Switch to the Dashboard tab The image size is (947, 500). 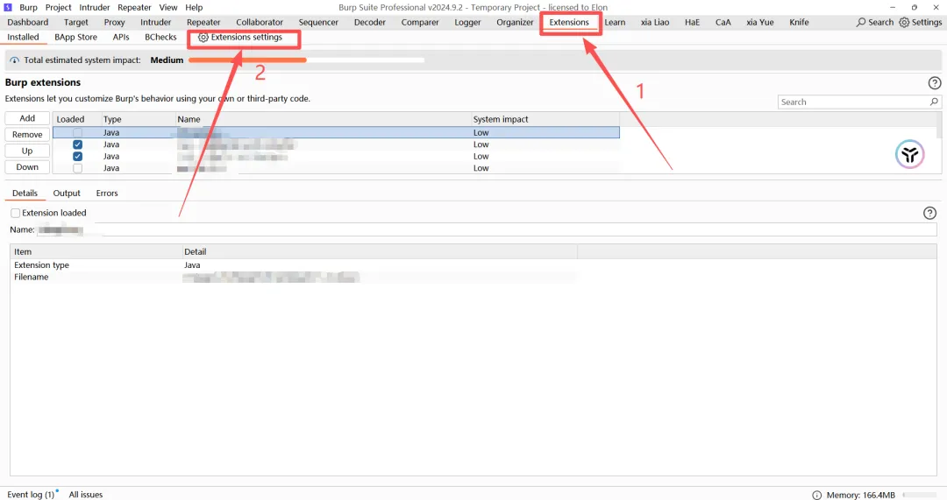28,22
